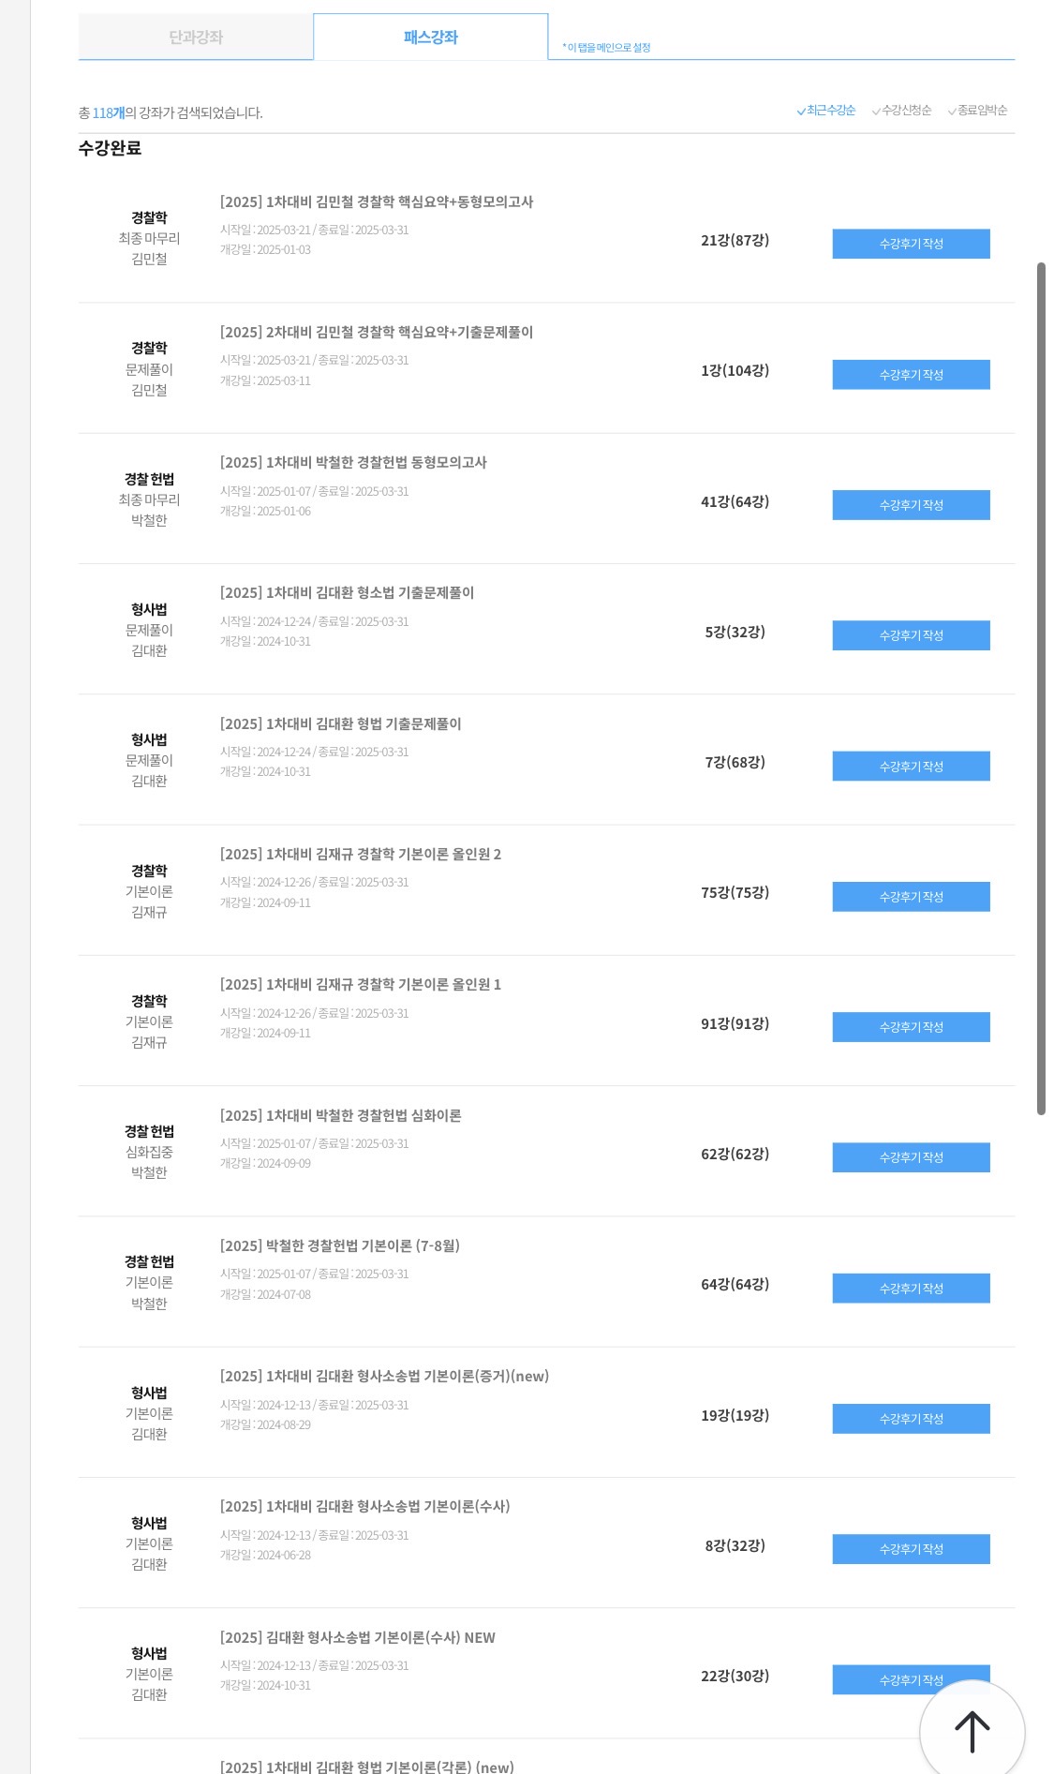
Task: Click the vertical page scrollbar thumb
Action: pos(1041,689)
